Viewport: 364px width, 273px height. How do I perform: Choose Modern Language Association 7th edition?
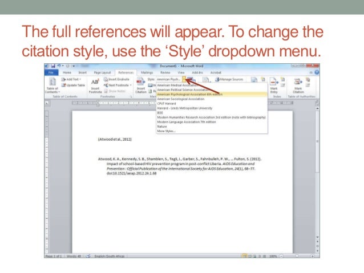[212, 122]
